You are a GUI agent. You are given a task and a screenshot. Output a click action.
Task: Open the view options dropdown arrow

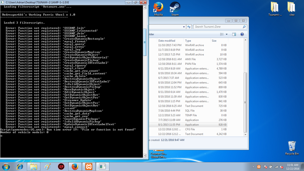tap(226, 34)
